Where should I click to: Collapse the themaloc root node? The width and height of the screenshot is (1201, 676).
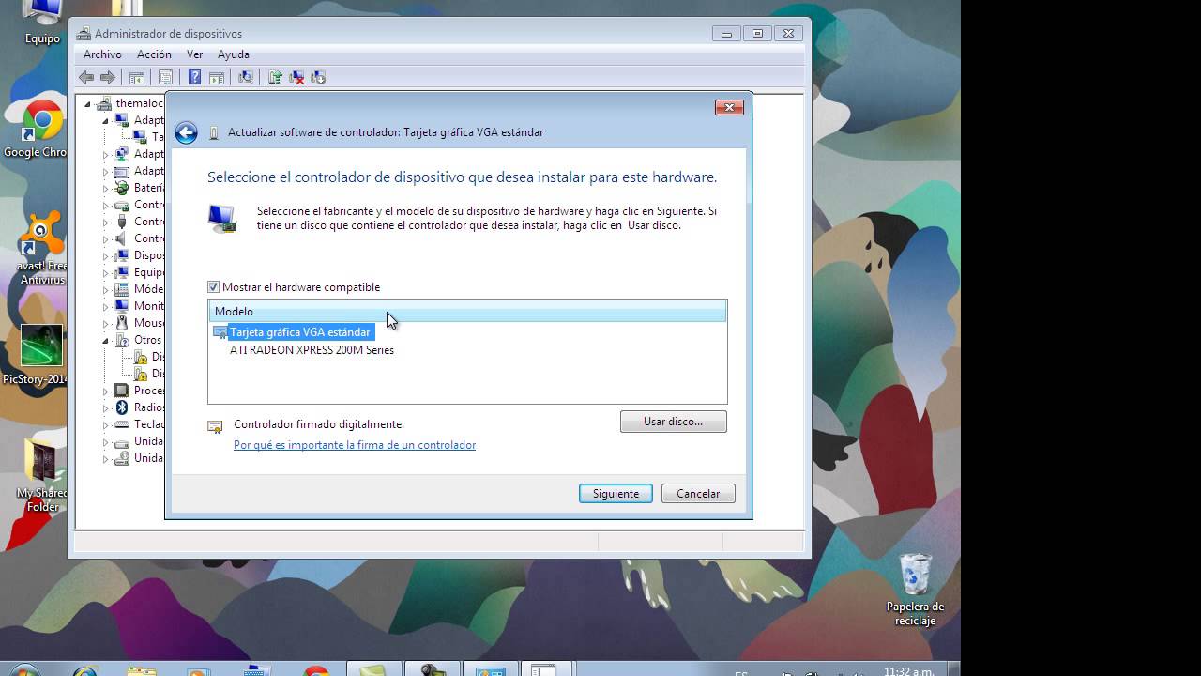click(88, 103)
